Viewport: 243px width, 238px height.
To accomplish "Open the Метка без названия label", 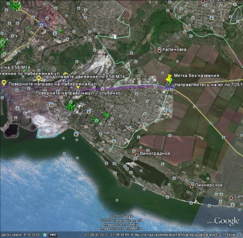I will 196,75.
